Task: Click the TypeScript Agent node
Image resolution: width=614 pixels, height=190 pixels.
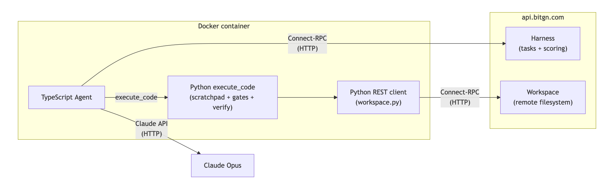Action: [66, 97]
